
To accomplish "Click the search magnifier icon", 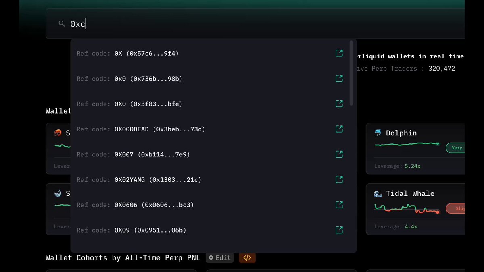I will [x=62, y=24].
